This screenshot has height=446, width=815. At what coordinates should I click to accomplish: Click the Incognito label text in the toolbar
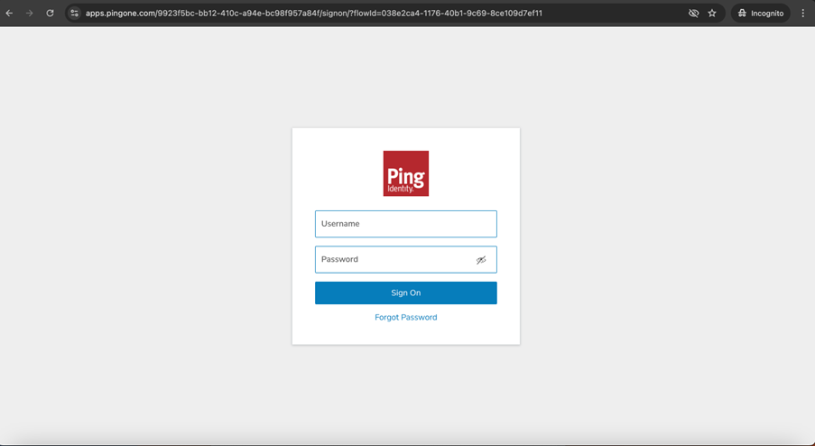tap(767, 14)
